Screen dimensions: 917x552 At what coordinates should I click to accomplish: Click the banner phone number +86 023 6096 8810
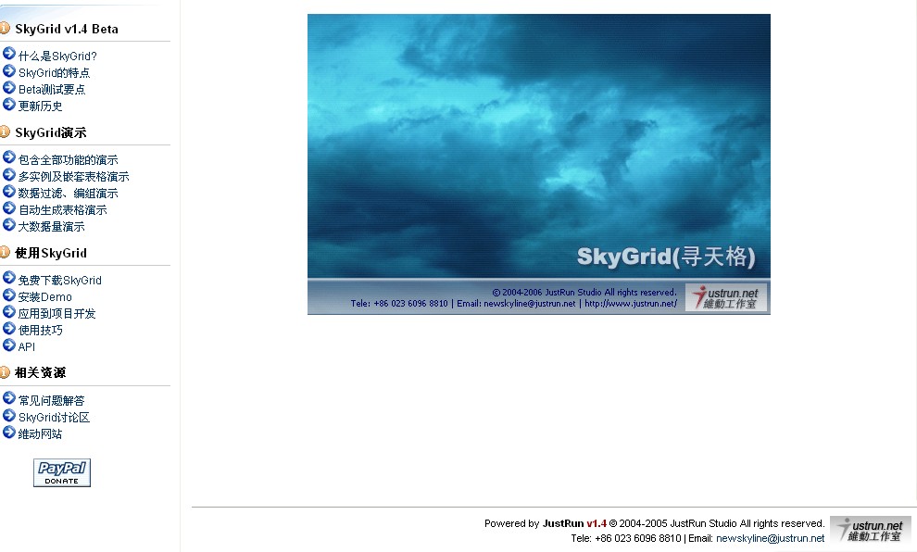pos(410,304)
